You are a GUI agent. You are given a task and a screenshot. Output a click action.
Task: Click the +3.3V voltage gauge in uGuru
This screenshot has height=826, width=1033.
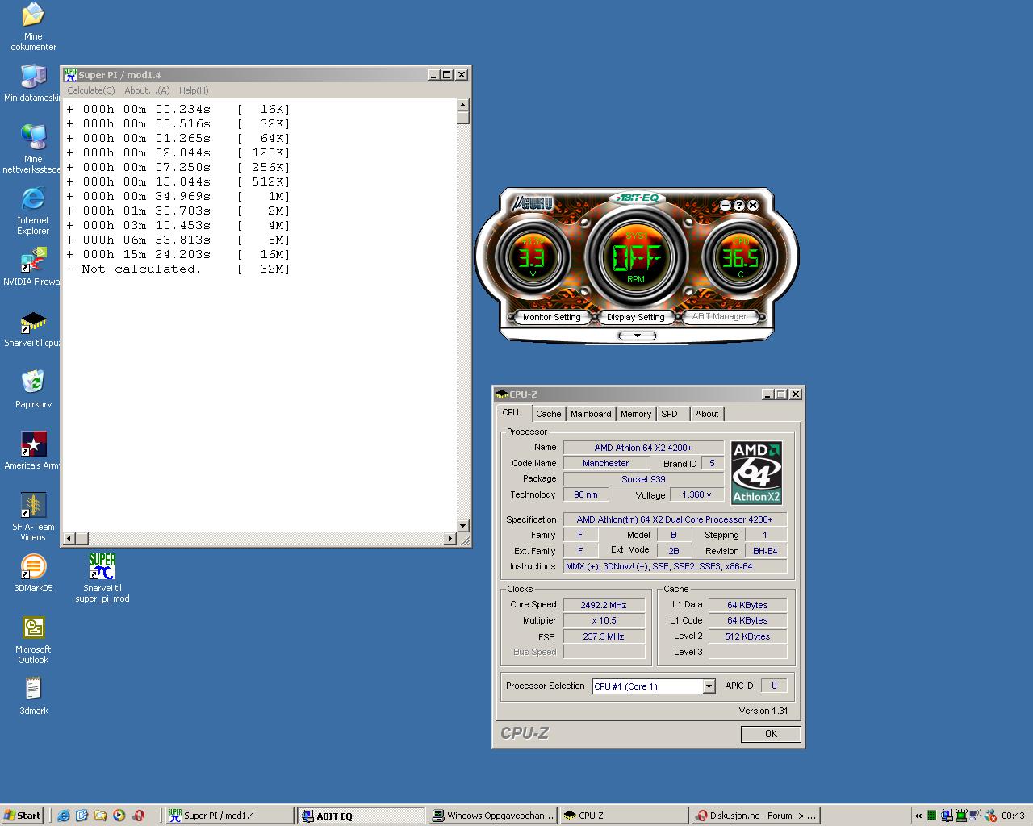(x=532, y=257)
